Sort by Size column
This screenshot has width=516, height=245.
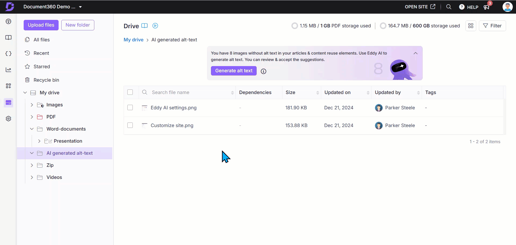[x=318, y=92]
